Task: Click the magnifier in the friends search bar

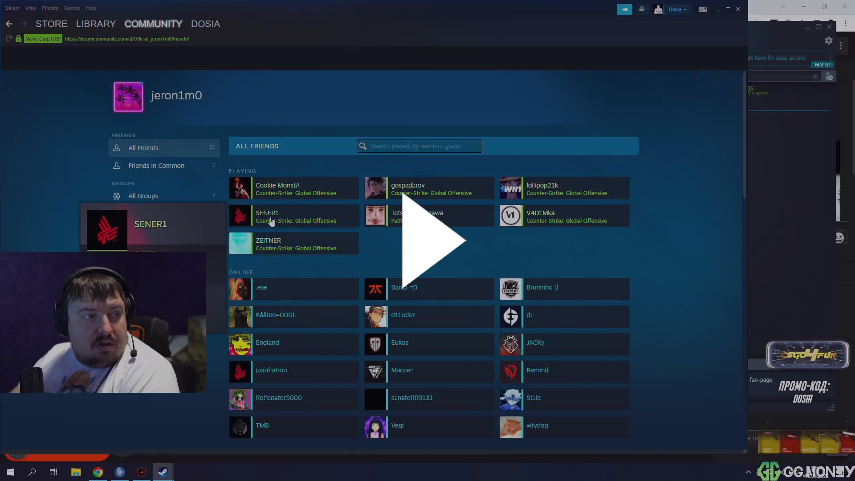Action: point(363,146)
